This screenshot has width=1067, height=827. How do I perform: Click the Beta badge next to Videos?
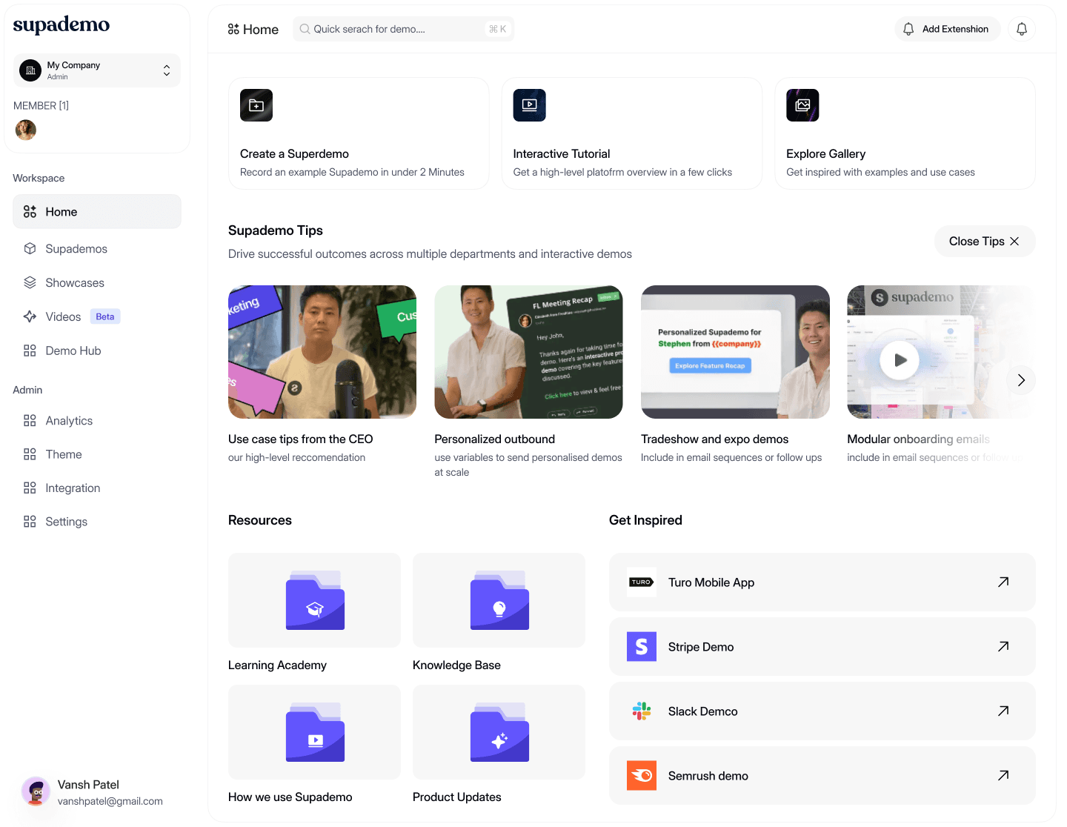tap(105, 317)
